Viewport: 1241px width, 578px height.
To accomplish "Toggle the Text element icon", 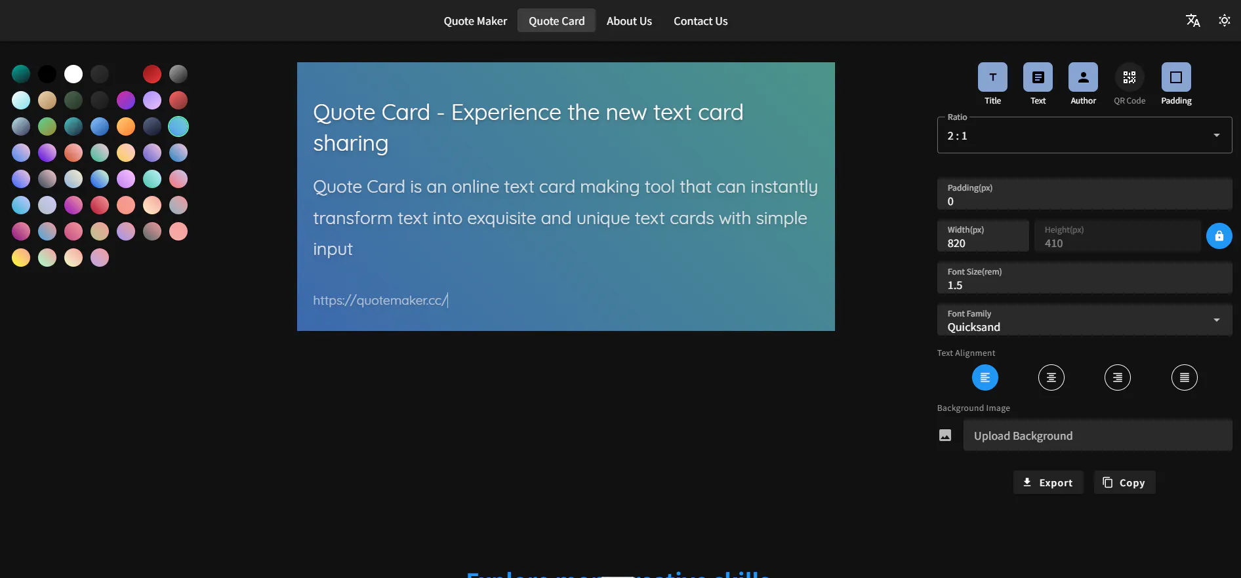I will point(1038,77).
